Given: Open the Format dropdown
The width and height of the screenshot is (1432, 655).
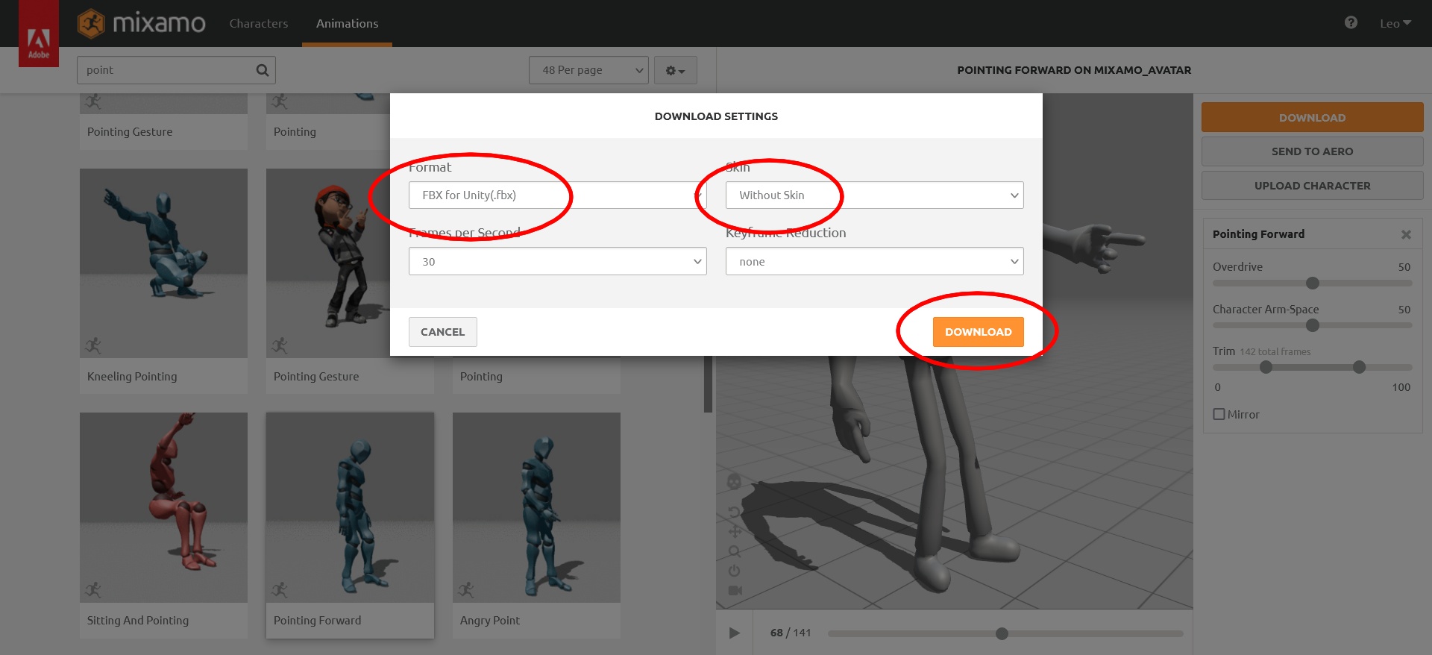Looking at the screenshot, I should 557,195.
